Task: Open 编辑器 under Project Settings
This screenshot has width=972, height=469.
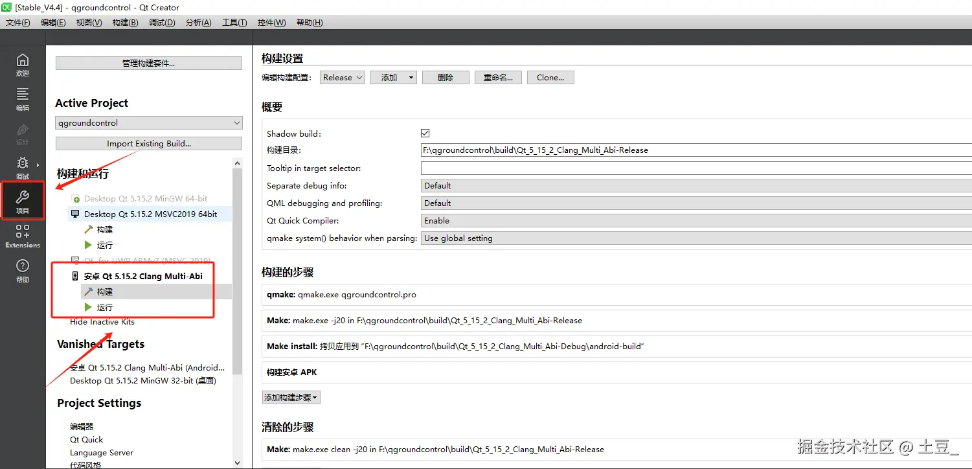Action: click(82, 426)
